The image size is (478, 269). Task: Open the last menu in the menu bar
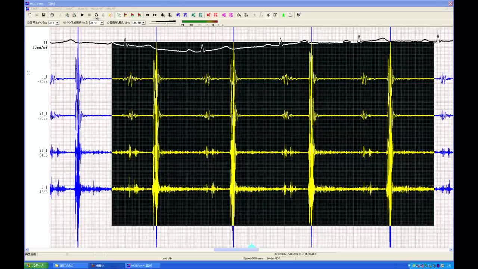tap(111, 9)
